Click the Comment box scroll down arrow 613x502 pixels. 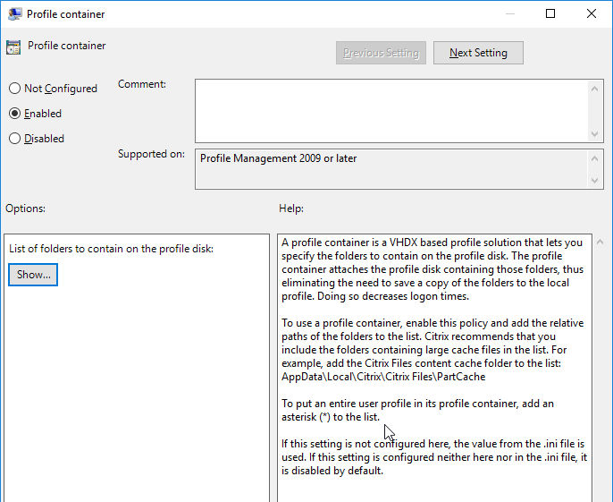594,134
